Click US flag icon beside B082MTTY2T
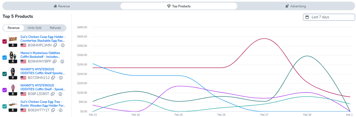 tap(23, 110)
